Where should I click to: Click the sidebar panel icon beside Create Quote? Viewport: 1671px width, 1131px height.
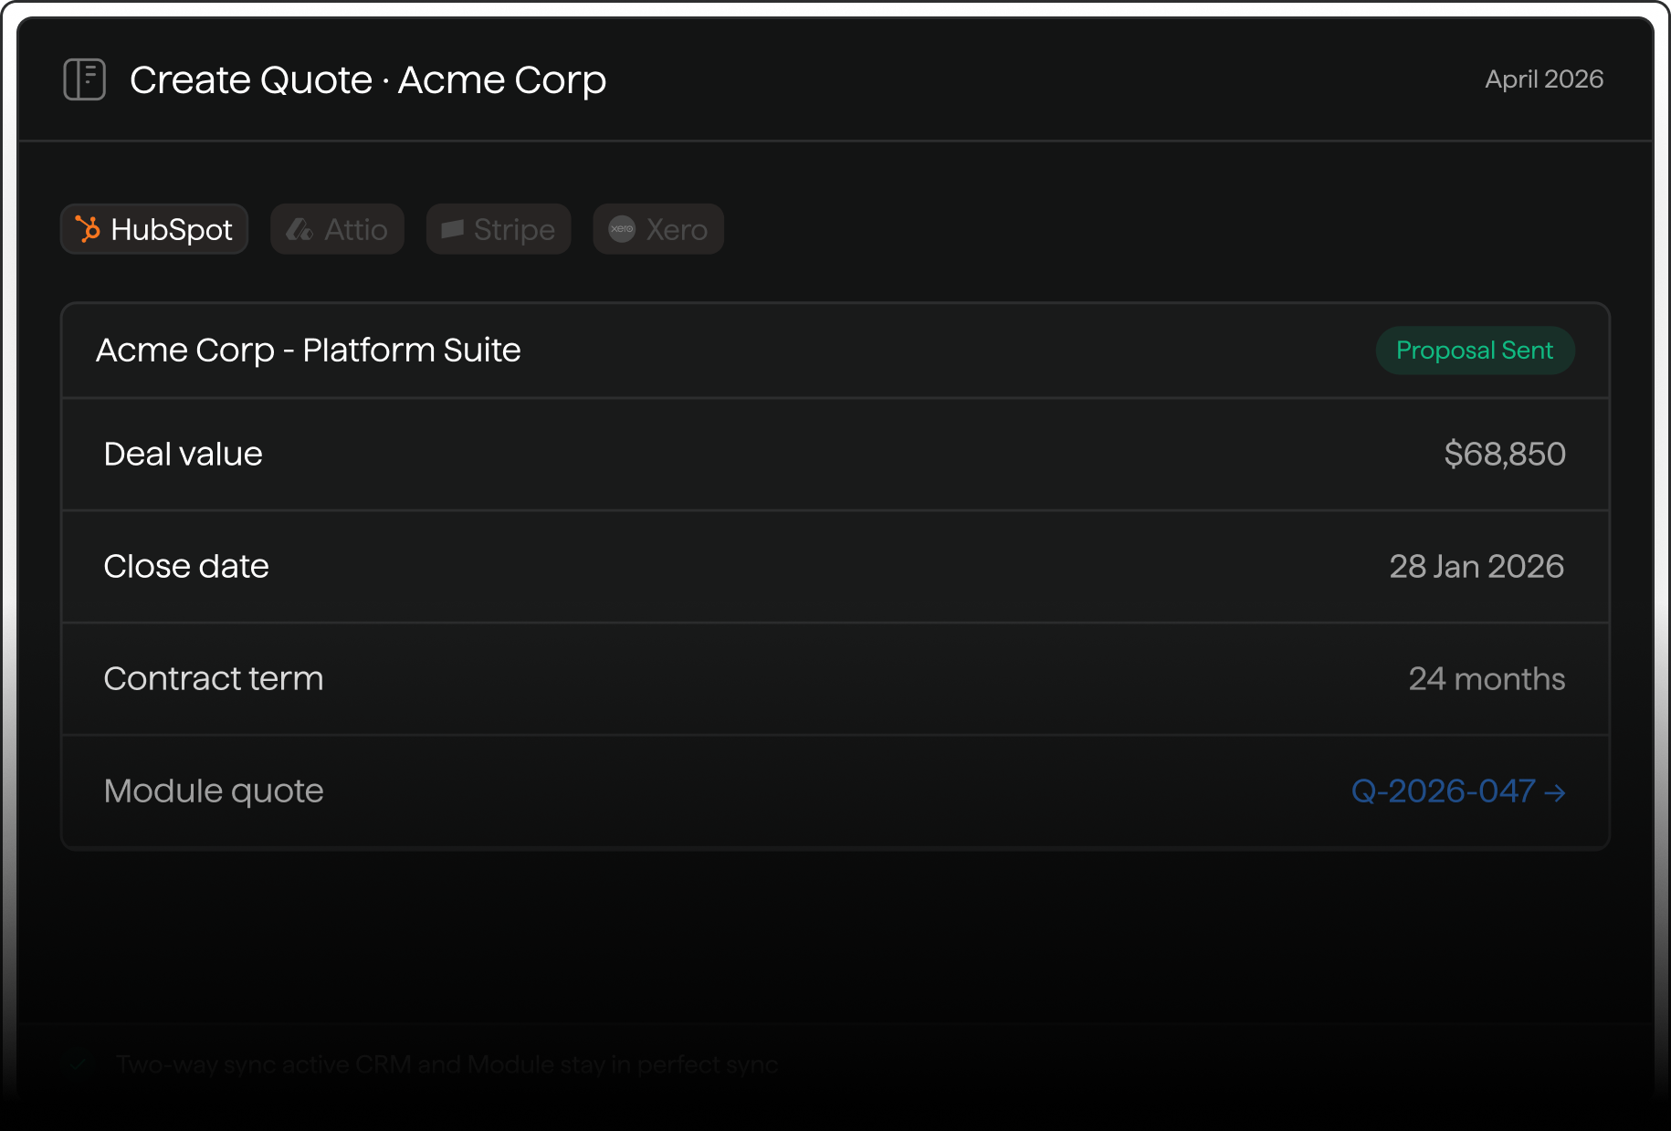85,79
